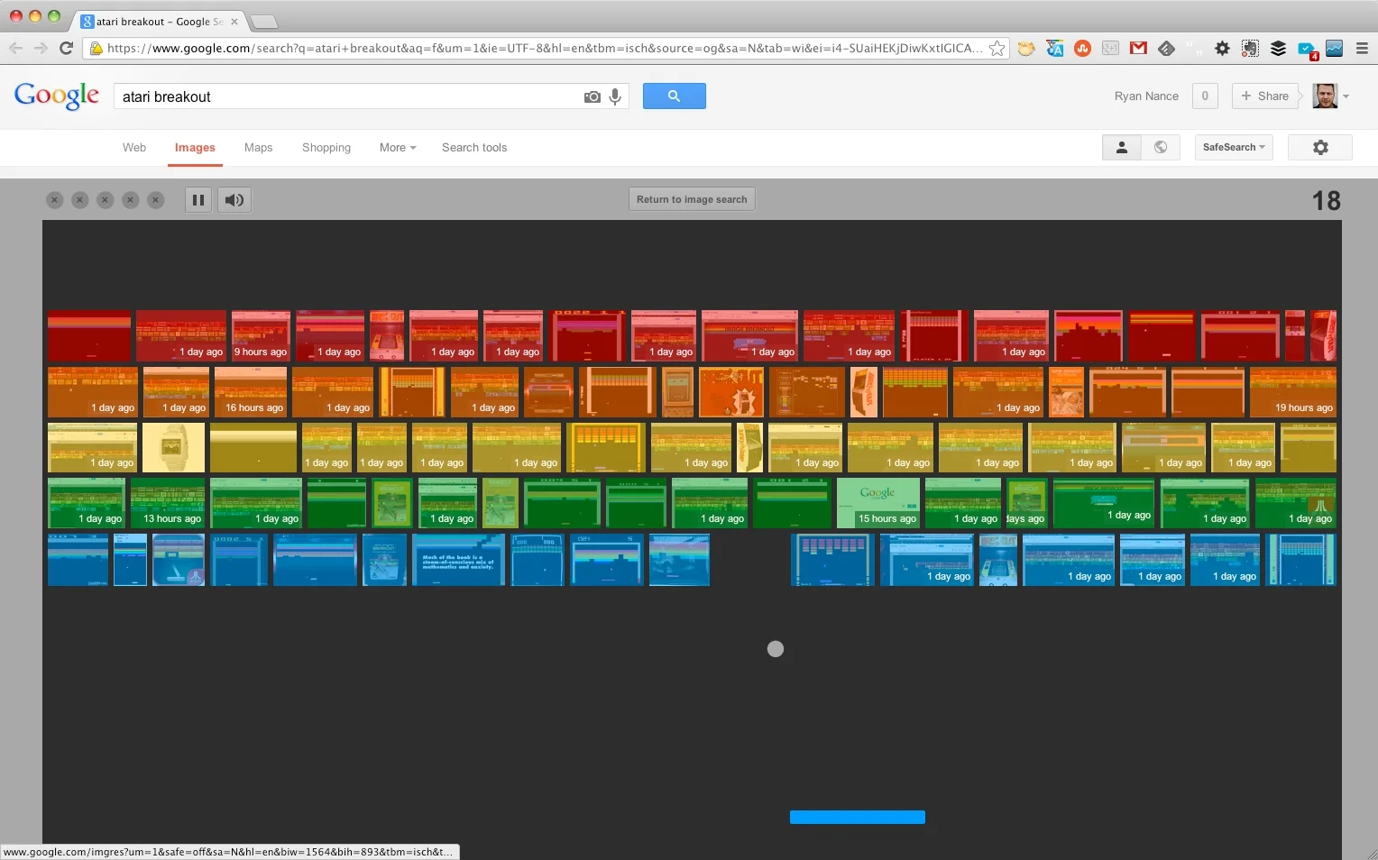Click the quotation marks extension icon
Screen dimensions: 1378x860
coord(1194,49)
